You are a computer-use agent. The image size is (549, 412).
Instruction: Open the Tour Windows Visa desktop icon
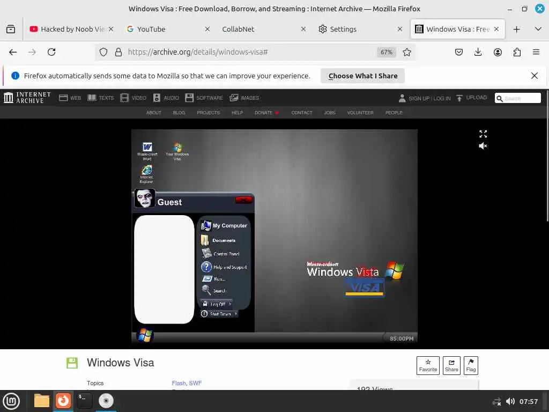point(177,151)
